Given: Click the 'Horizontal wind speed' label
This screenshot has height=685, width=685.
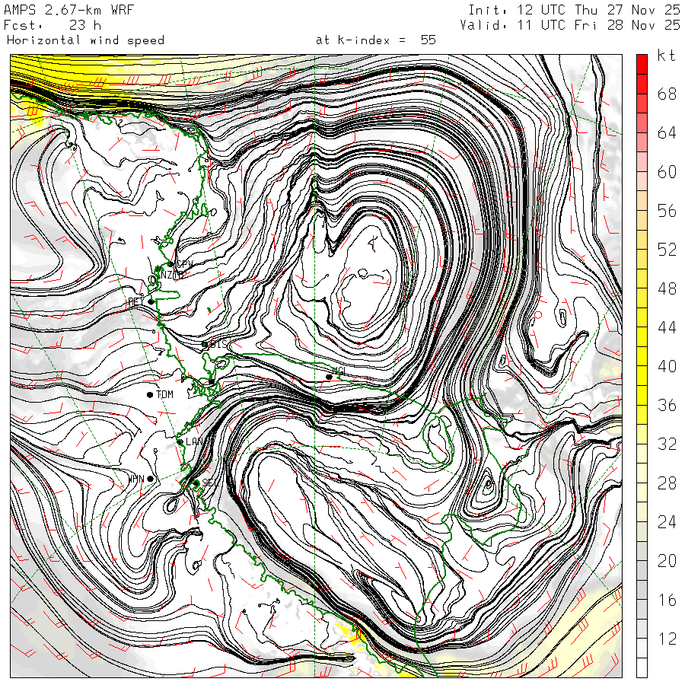Looking at the screenshot, I should [x=85, y=40].
